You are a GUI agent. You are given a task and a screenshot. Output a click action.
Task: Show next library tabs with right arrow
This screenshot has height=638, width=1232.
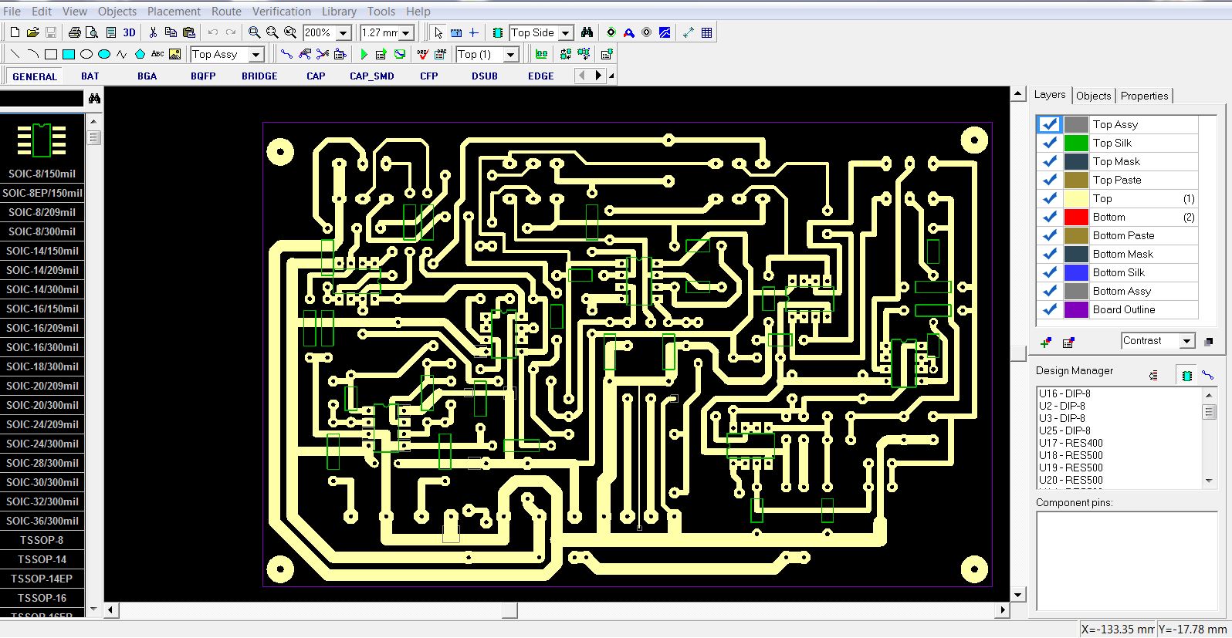pyautogui.click(x=598, y=76)
